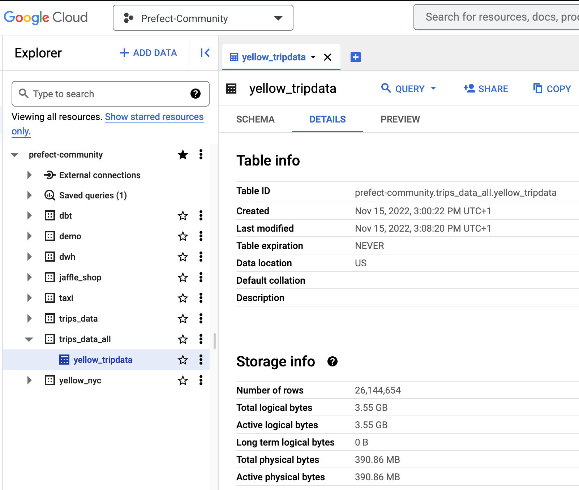The height and width of the screenshot is (490, 579).
Task: Click SHARE button
Action: [x=486, y=89]
